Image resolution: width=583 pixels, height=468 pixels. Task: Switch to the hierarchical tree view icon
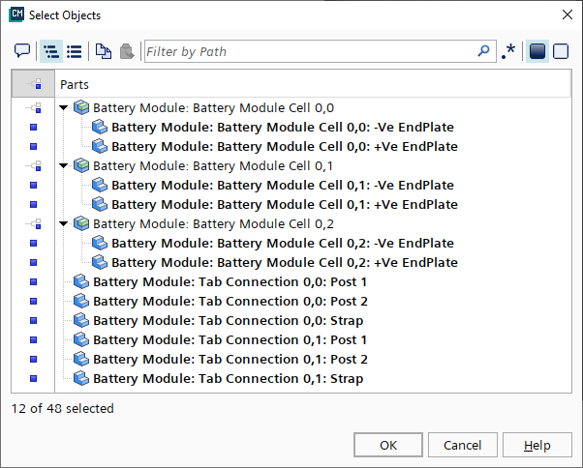pyautogui.click(x=50, y=51)
